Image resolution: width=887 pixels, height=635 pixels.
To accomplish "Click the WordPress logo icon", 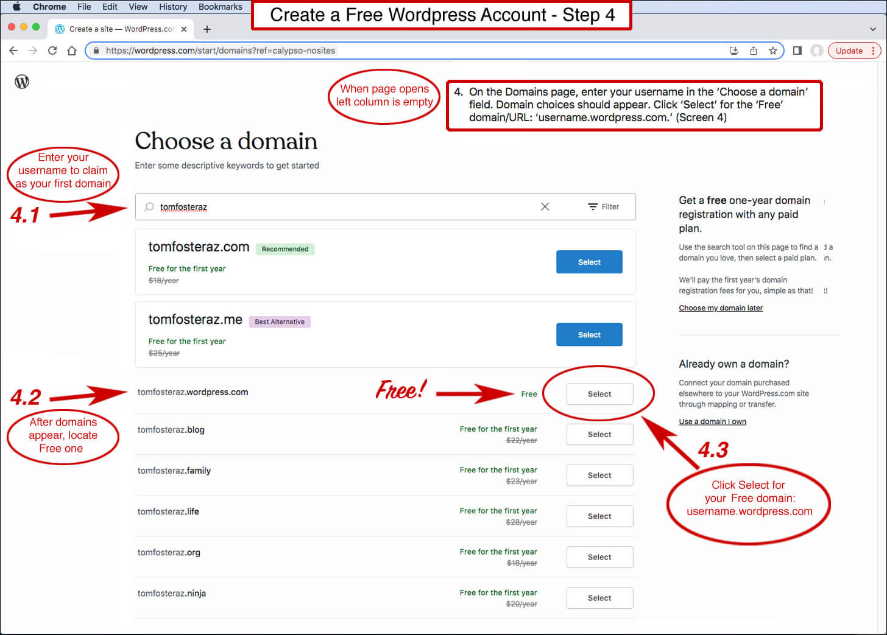I will 22,82.
